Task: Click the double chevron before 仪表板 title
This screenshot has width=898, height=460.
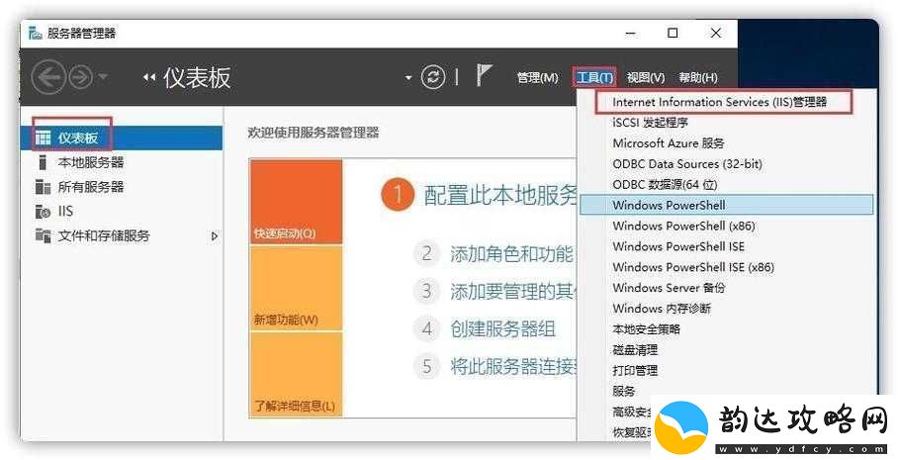Action: pos(149,78)
